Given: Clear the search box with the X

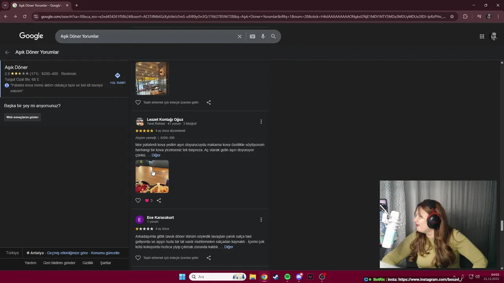Looking at the screenshot, I should pos(239,36).
